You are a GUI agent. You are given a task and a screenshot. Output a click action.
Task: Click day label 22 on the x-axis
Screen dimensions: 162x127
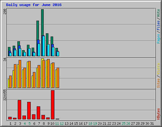[109, 124]
